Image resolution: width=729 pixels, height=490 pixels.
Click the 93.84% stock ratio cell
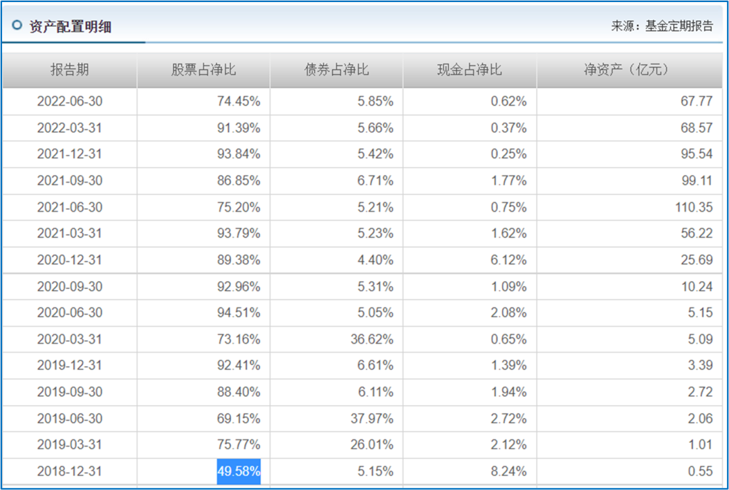(x=238, y=154)
